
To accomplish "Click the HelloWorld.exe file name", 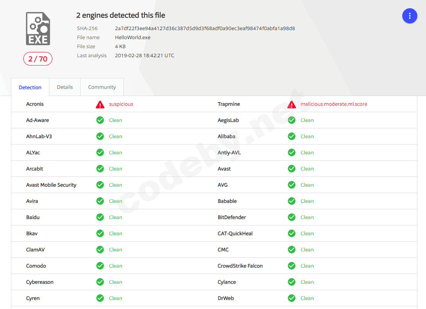I will pyautogui.click(x=132, y=37).
